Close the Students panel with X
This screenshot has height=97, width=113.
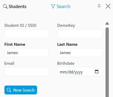click(x=108, y=6)
